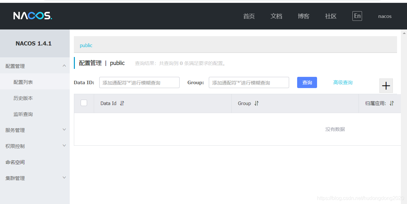Open 文档 in top navigation
This screenshot has width=407, height=204.
[x=276, y=16]
